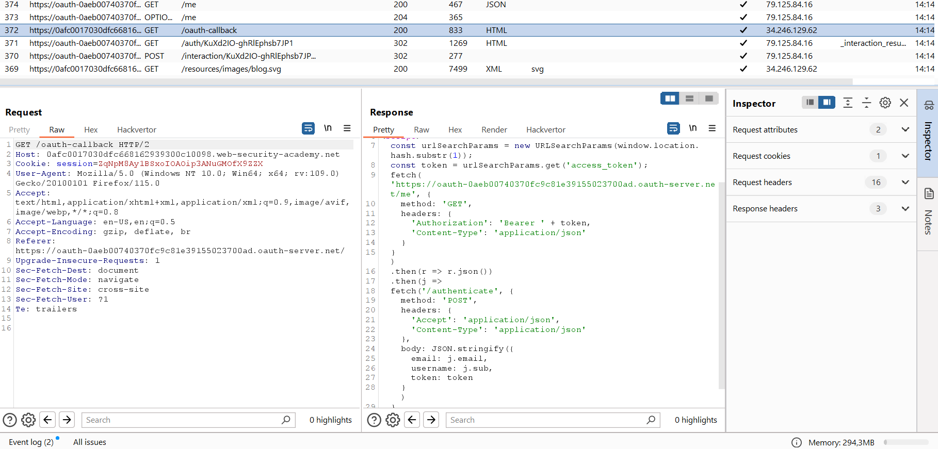Image resolution: width=938 pixels, height=449 pixels.
Task: Click magnifier in Request search box
Action: (x=286, y=420)
